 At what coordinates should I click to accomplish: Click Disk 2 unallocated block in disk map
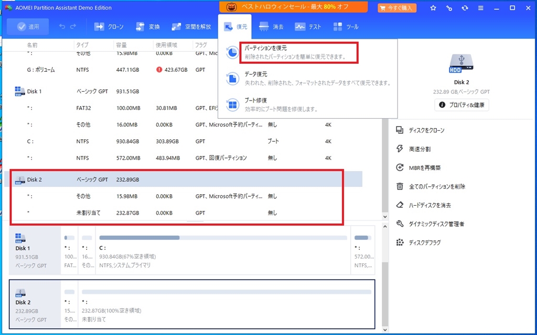[x=227, y=304]
